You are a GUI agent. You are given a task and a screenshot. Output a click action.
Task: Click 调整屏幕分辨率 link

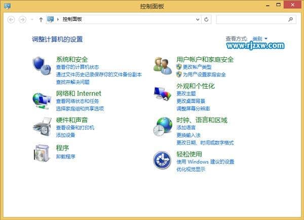[193, 108]
